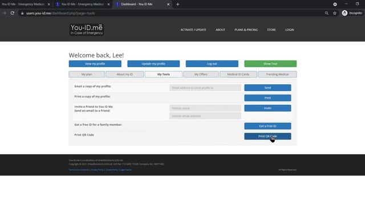Open a new browser tab

(x=177, y=4)
